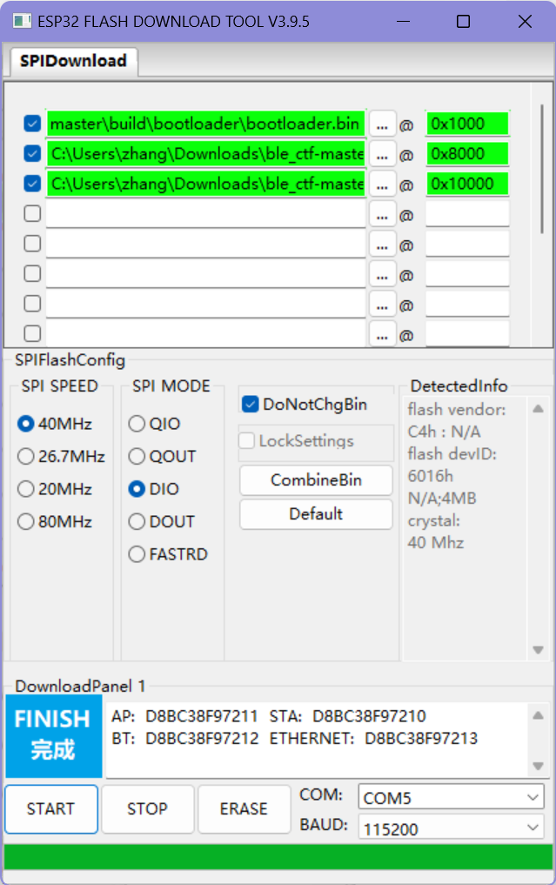Click the ERASE button

click(244, 808)
